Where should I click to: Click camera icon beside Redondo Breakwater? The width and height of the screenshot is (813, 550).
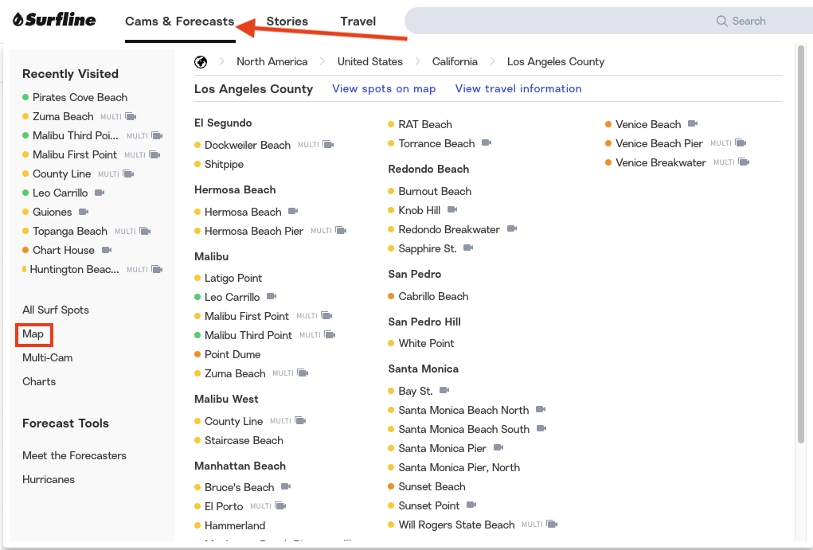(x=512, y=228)
